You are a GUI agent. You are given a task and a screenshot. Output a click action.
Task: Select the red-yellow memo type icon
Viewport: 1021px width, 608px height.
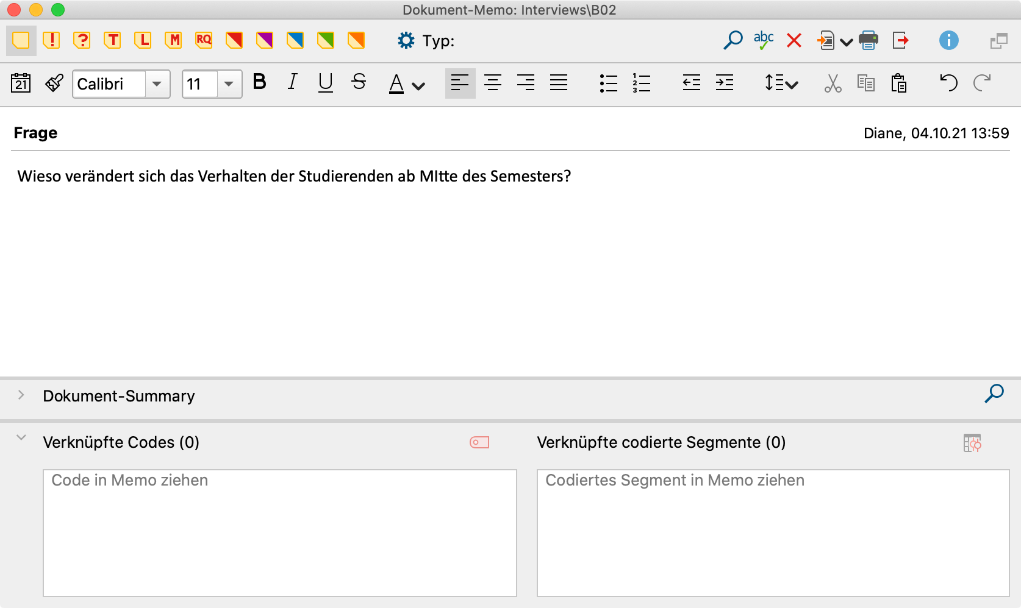pos(234,41)
